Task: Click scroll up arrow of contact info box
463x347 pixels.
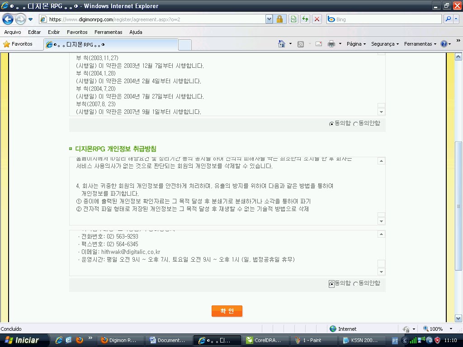Action: tap(381, 234)
